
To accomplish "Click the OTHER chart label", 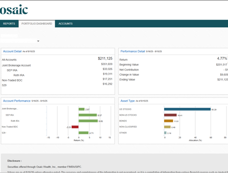I will (x=123, y=133).
